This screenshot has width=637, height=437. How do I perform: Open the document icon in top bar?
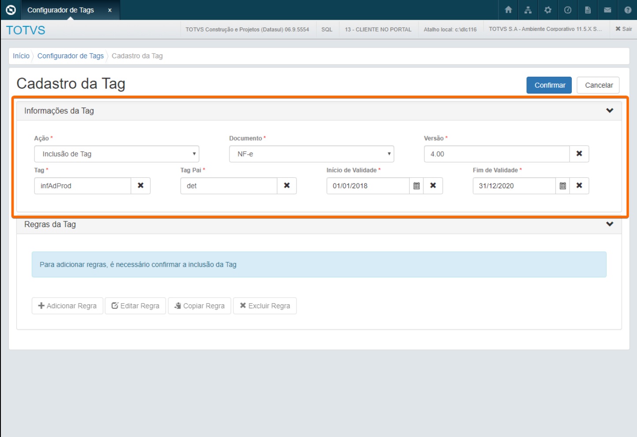point(588,10)
